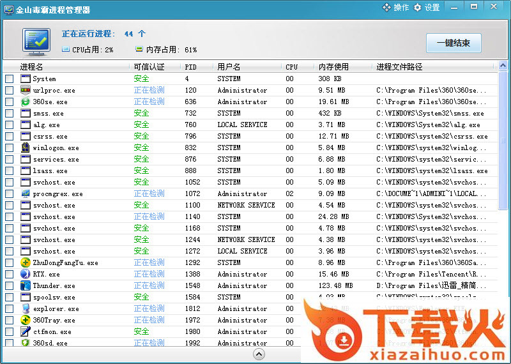Check the winlogon.exe checkbox
511x364 pixels.
[x=9, y=148]
